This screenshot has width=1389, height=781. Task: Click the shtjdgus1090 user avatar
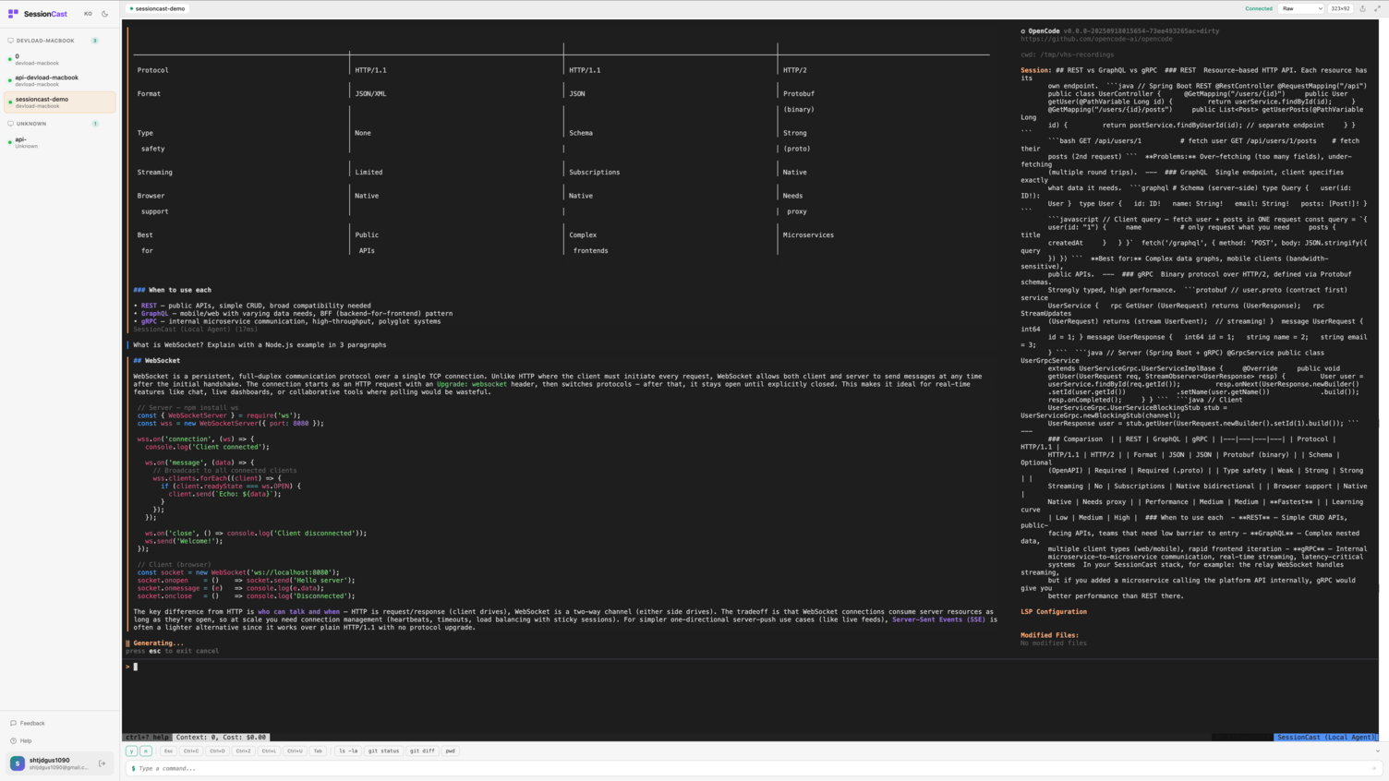(18, 763)
